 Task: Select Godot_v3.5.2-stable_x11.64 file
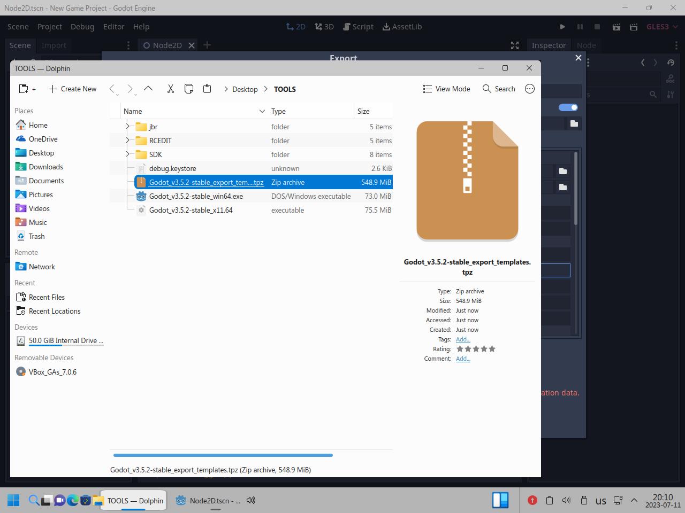tap(191, 210)
